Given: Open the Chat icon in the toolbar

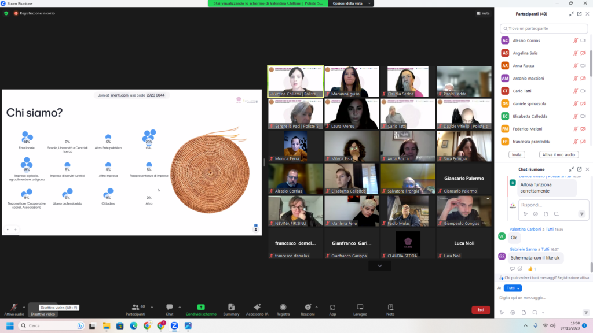Looking at the screenshot, I should tap(170, 308).
